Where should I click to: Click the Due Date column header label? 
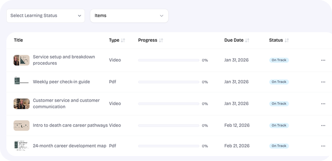[234, 40]
